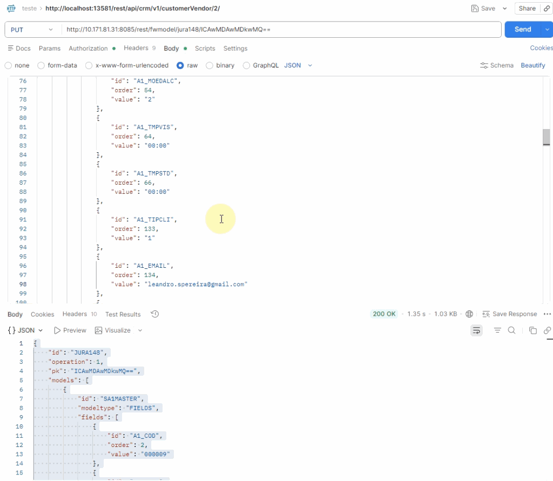Viewport: 553px width, 481px height.
Task: Click the JURA148 id in response
Action: tap(89, 353)
